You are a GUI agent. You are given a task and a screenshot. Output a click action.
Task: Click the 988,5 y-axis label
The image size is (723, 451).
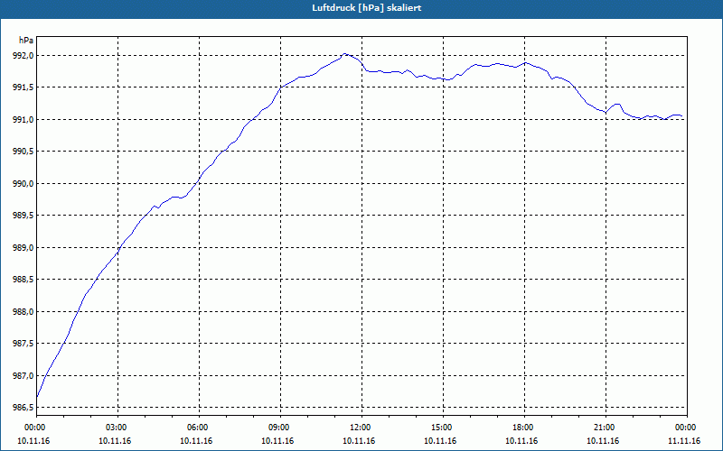pyautogui.click(x=23, y=280)
